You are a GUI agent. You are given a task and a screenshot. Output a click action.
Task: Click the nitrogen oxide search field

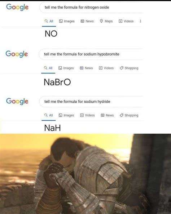pyautogui.click(x=91, y=7)
